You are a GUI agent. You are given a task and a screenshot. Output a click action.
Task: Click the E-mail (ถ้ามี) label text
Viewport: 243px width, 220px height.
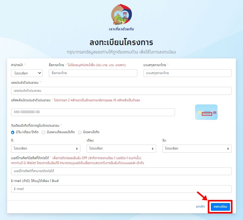(35, 181)
